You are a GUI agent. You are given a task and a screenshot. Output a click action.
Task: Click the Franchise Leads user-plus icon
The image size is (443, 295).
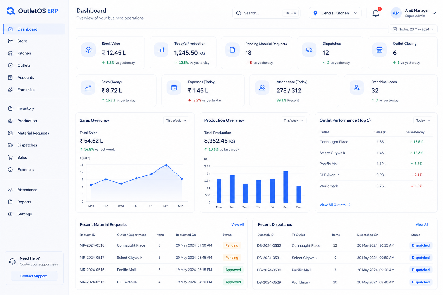coord(357,88)
